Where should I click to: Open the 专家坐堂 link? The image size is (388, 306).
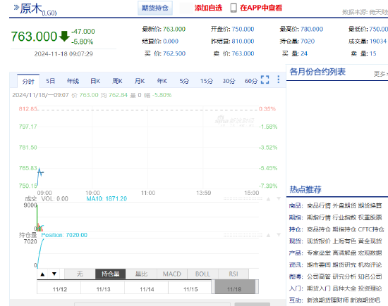click(x=319, y=253)
